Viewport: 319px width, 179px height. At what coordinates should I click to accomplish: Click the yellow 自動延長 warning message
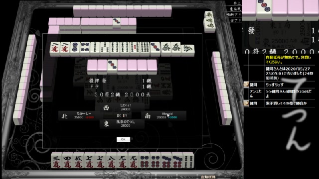point(289,60)
